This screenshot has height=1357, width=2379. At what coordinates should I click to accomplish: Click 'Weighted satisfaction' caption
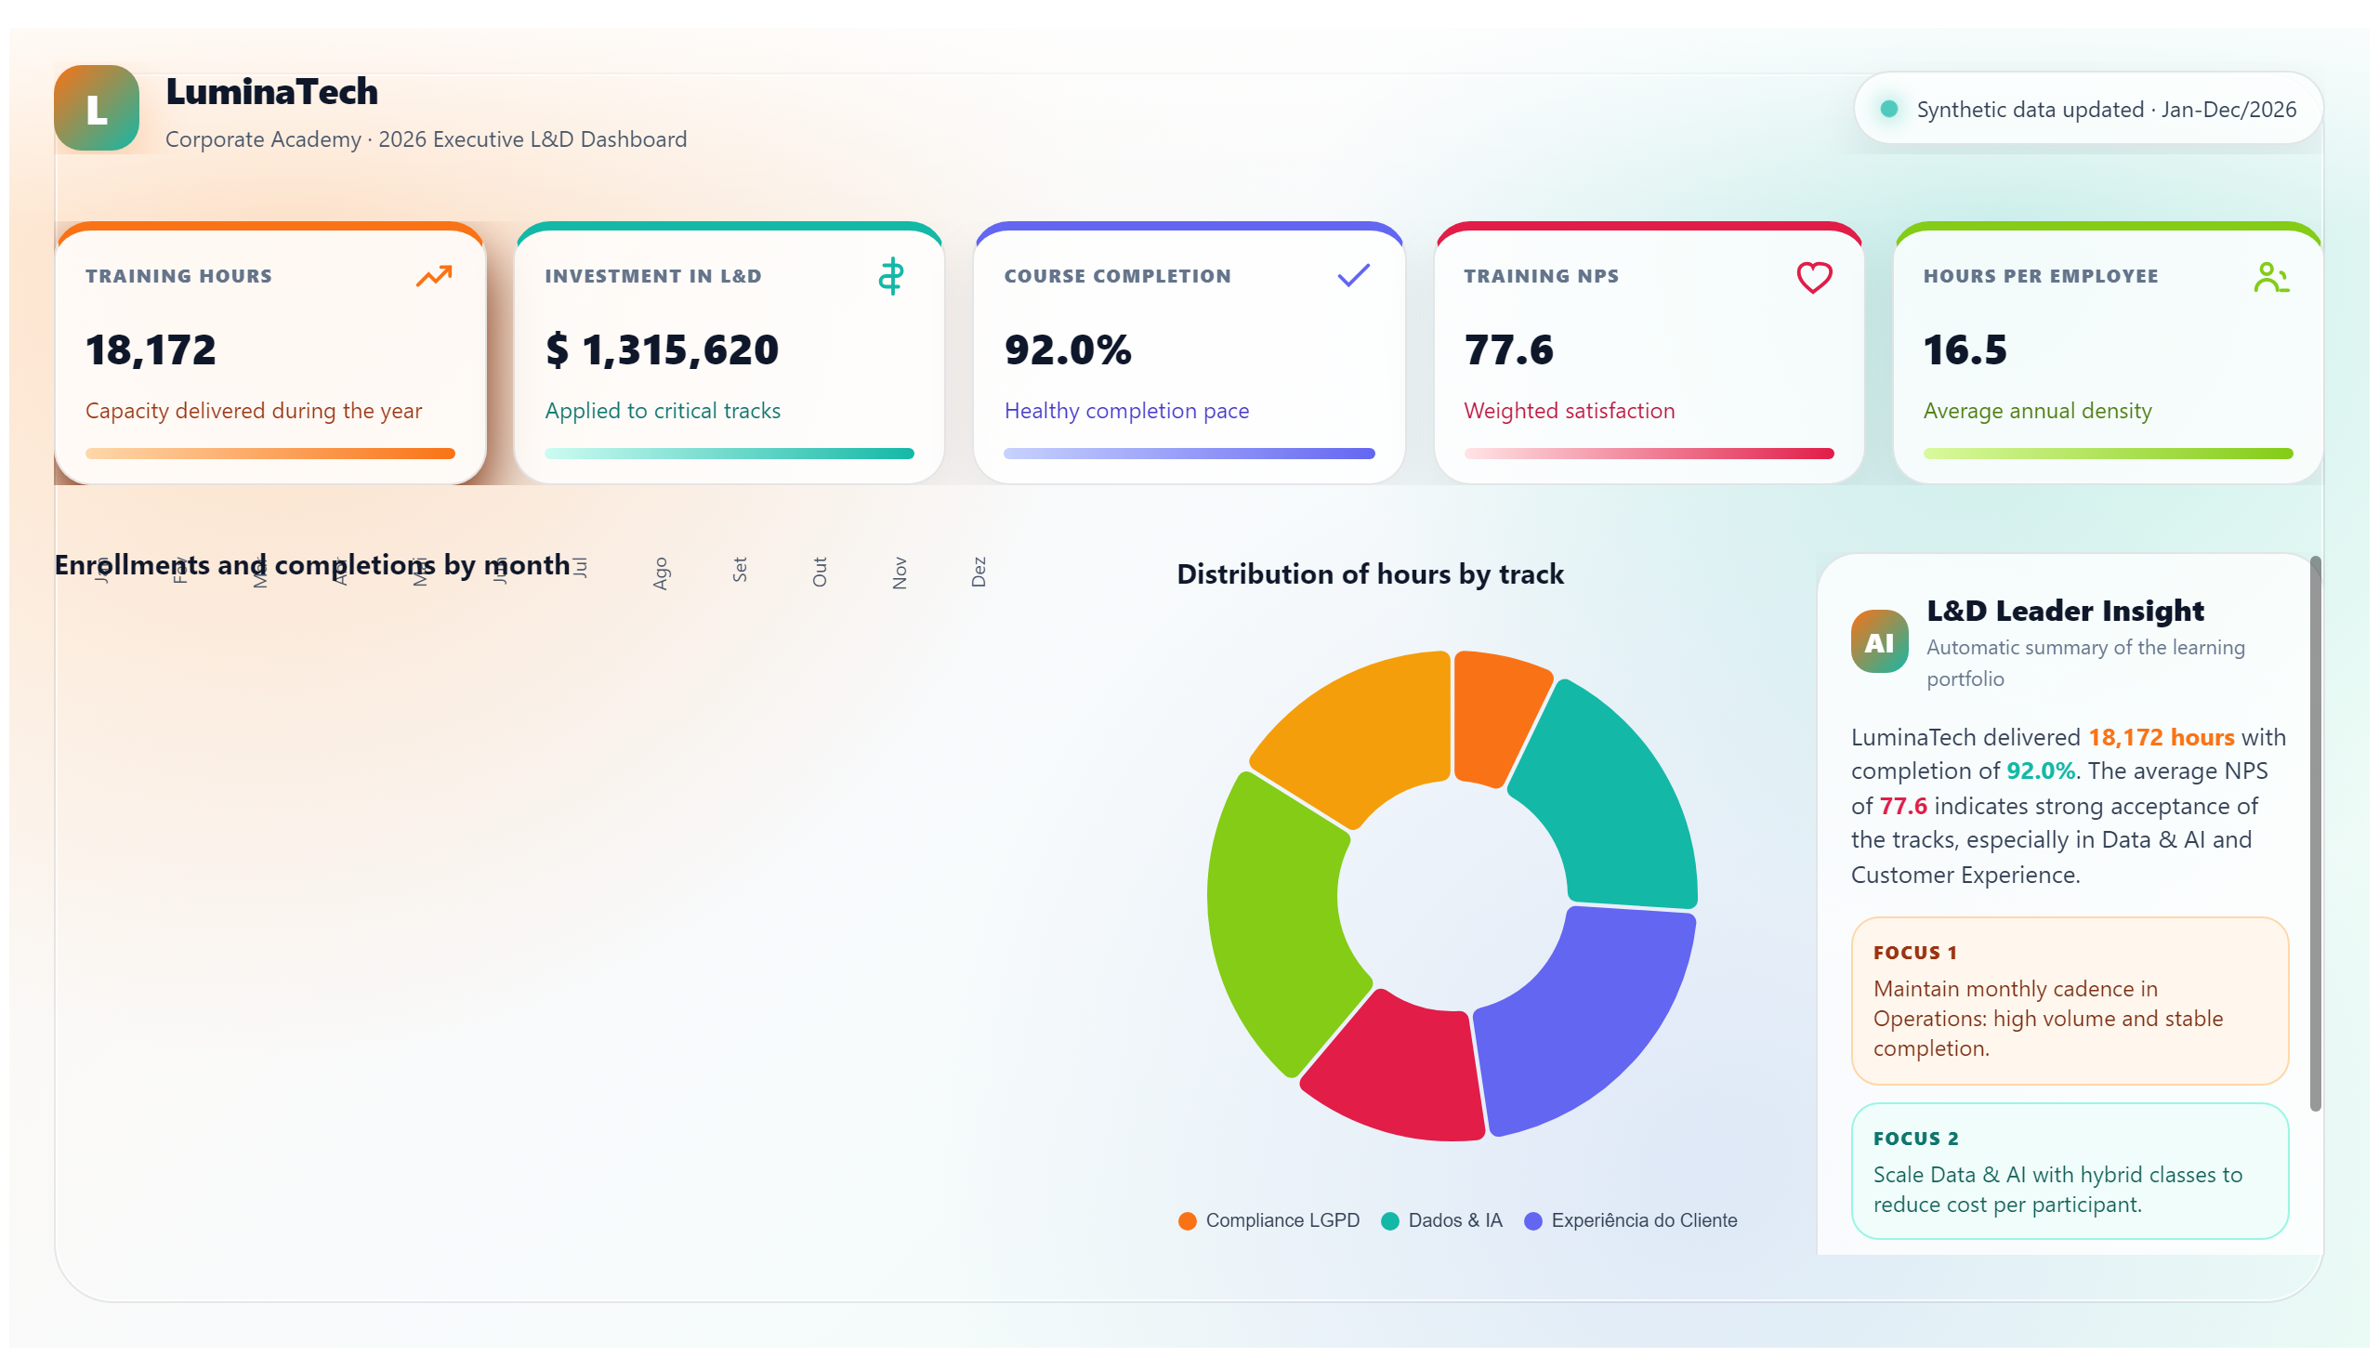1569,411
